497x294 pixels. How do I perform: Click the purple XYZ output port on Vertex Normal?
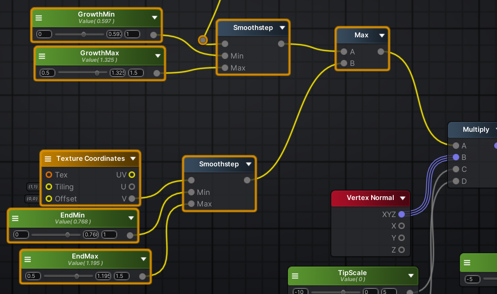point(402,214)
